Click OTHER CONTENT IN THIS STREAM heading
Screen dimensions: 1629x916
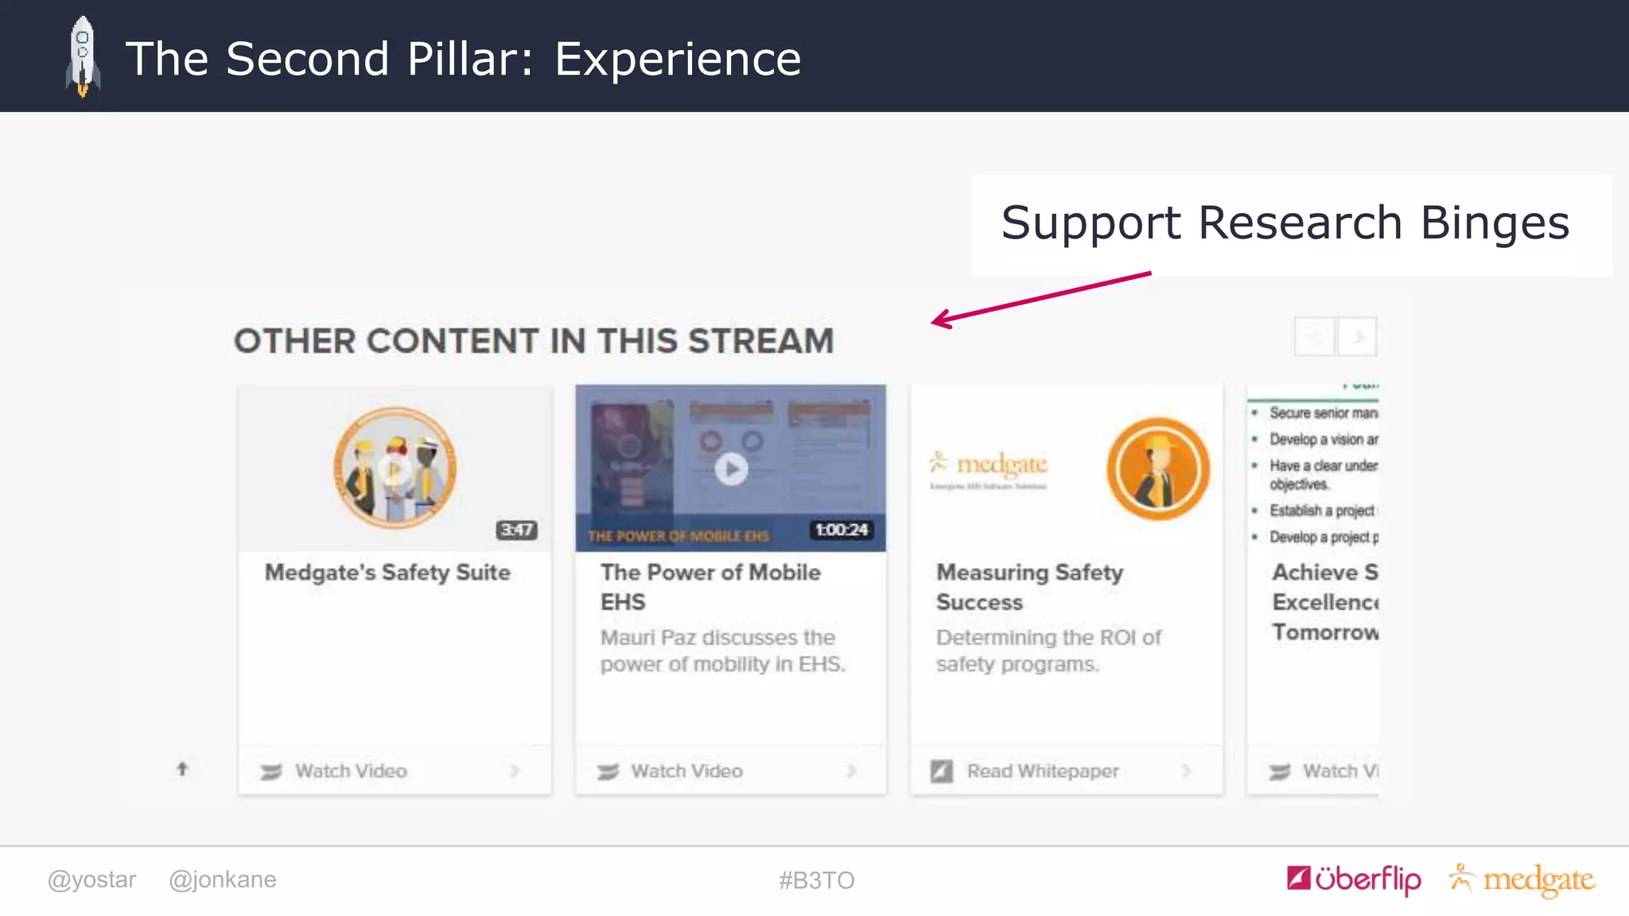coord(534,341)
